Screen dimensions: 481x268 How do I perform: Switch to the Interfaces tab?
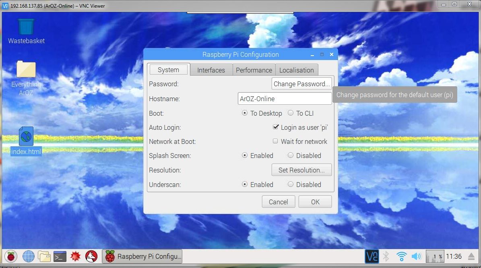(x=211, y=70)
